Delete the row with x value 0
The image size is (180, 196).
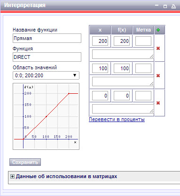[x=158, y=103]
